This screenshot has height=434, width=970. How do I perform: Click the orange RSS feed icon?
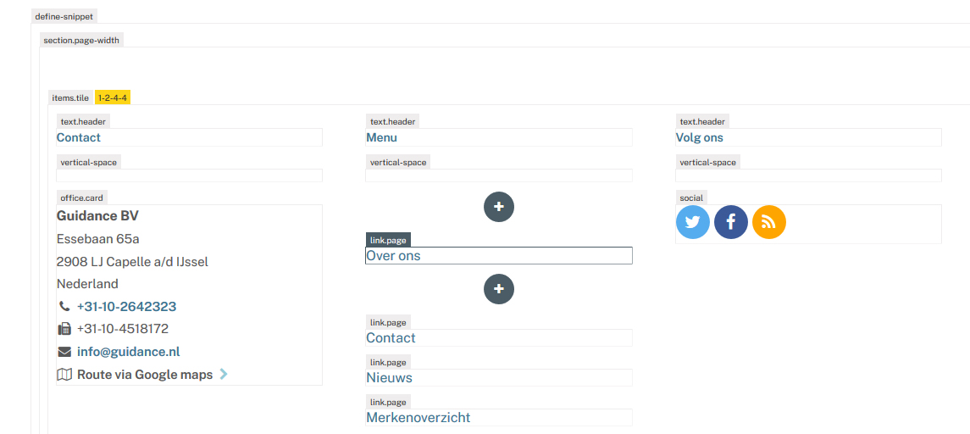pyautogui.click(x=769, y=222)
